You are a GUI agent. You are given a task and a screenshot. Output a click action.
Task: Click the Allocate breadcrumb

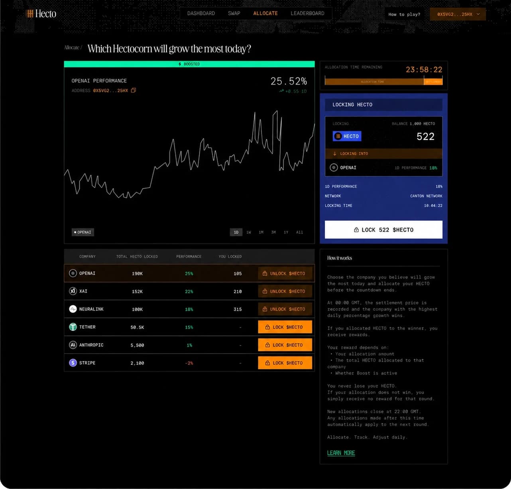pos(72,48)
